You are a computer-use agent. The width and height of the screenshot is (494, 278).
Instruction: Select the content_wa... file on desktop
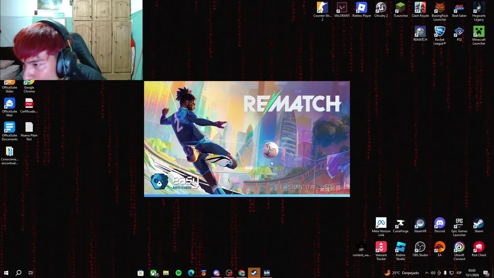pos(362,249)
